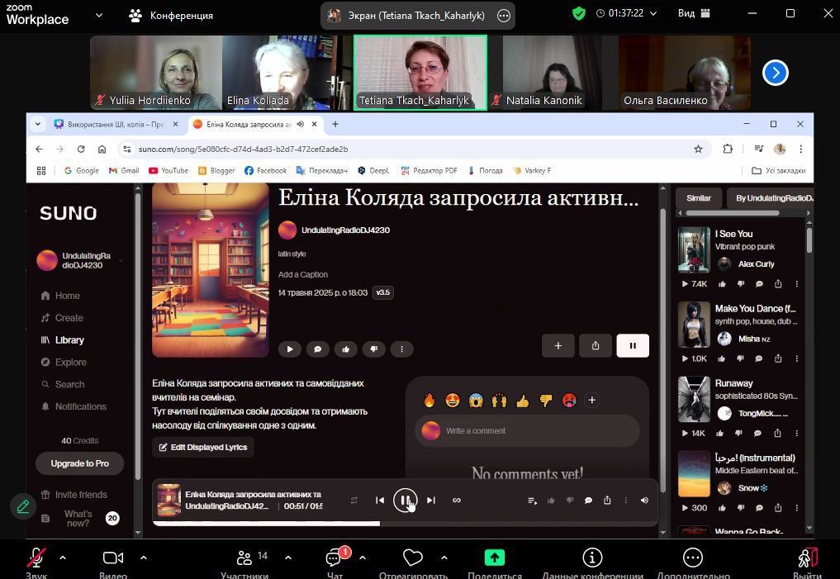840x579 pixels.
Task: Open audio options arrow next to Звук
Action: (63, 558)
